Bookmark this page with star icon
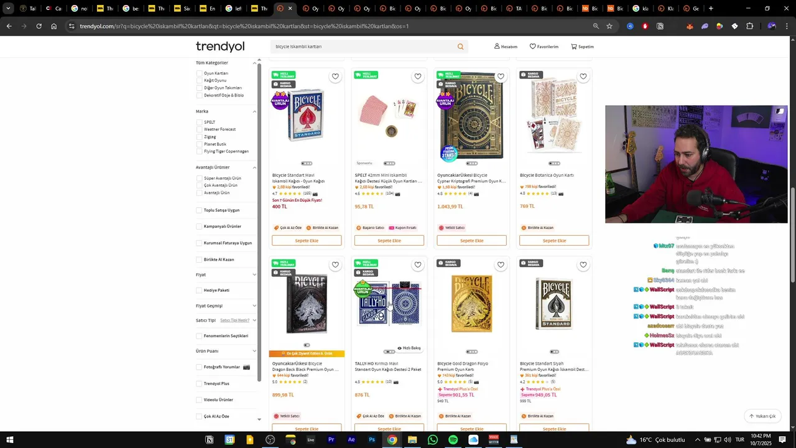Viewport: 796px width, 448px height. [609, 26]
